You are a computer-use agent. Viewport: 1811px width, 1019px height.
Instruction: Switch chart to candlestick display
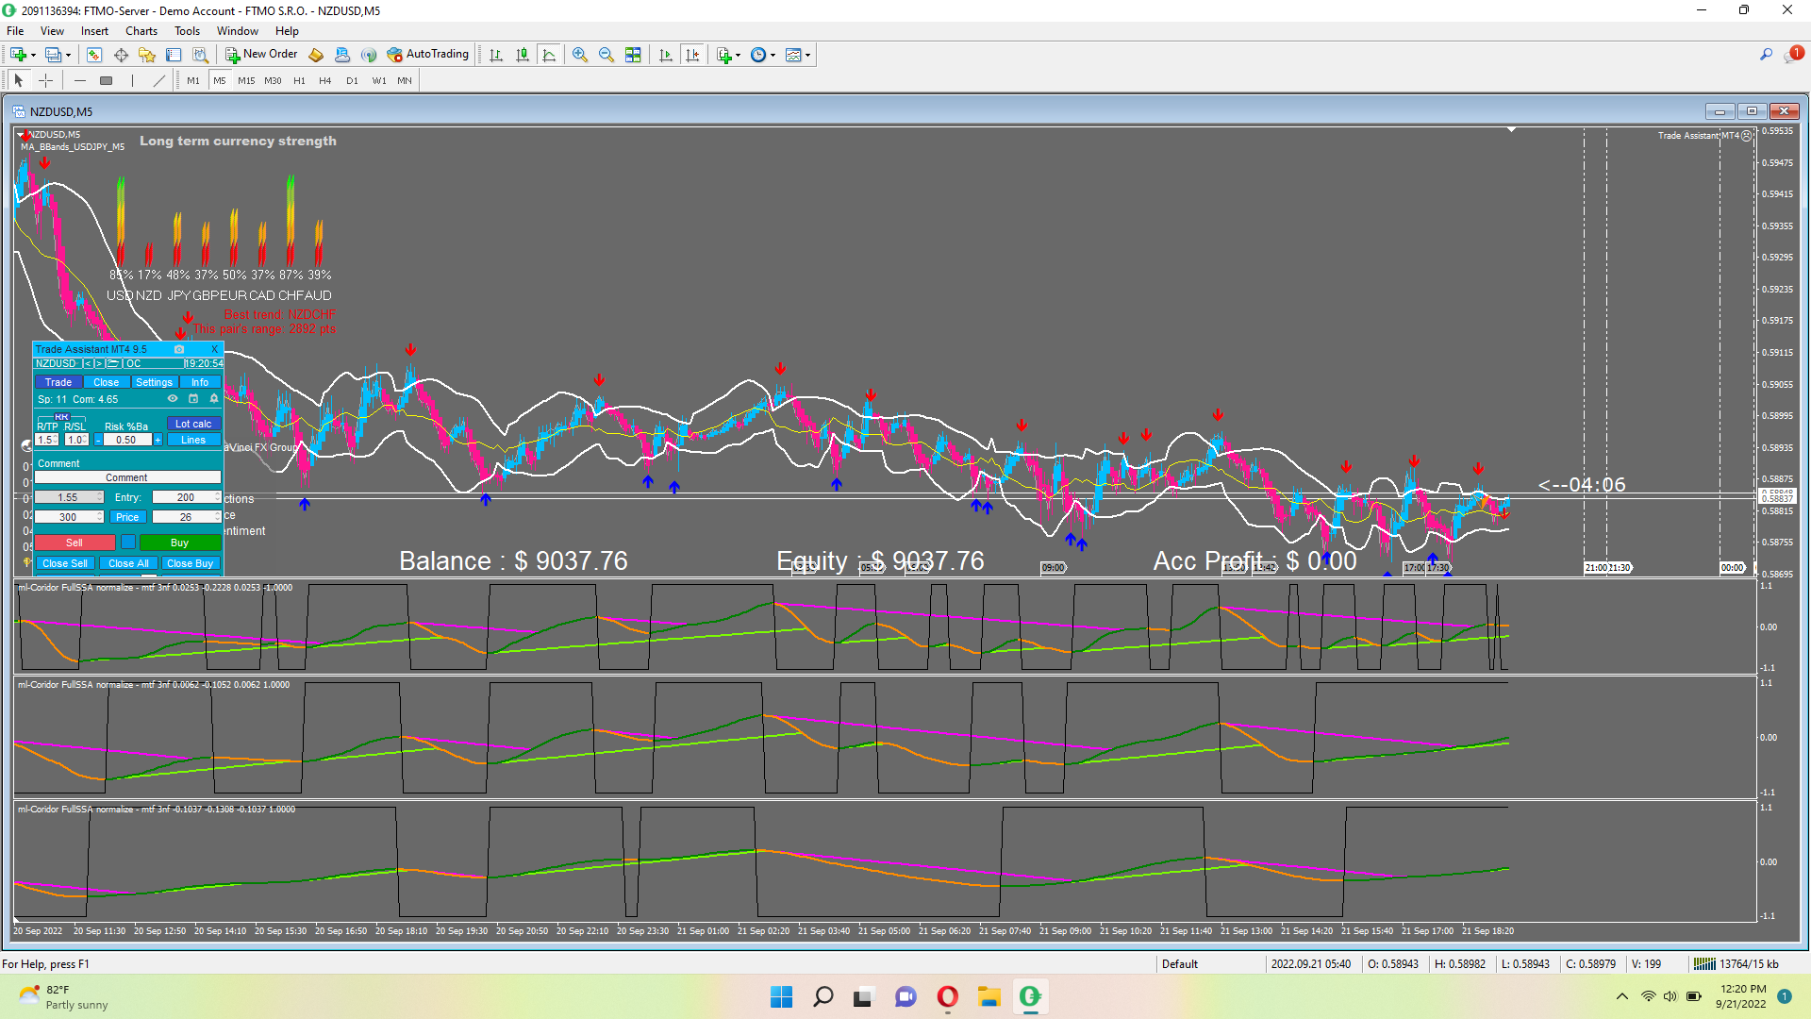point(523,55)
